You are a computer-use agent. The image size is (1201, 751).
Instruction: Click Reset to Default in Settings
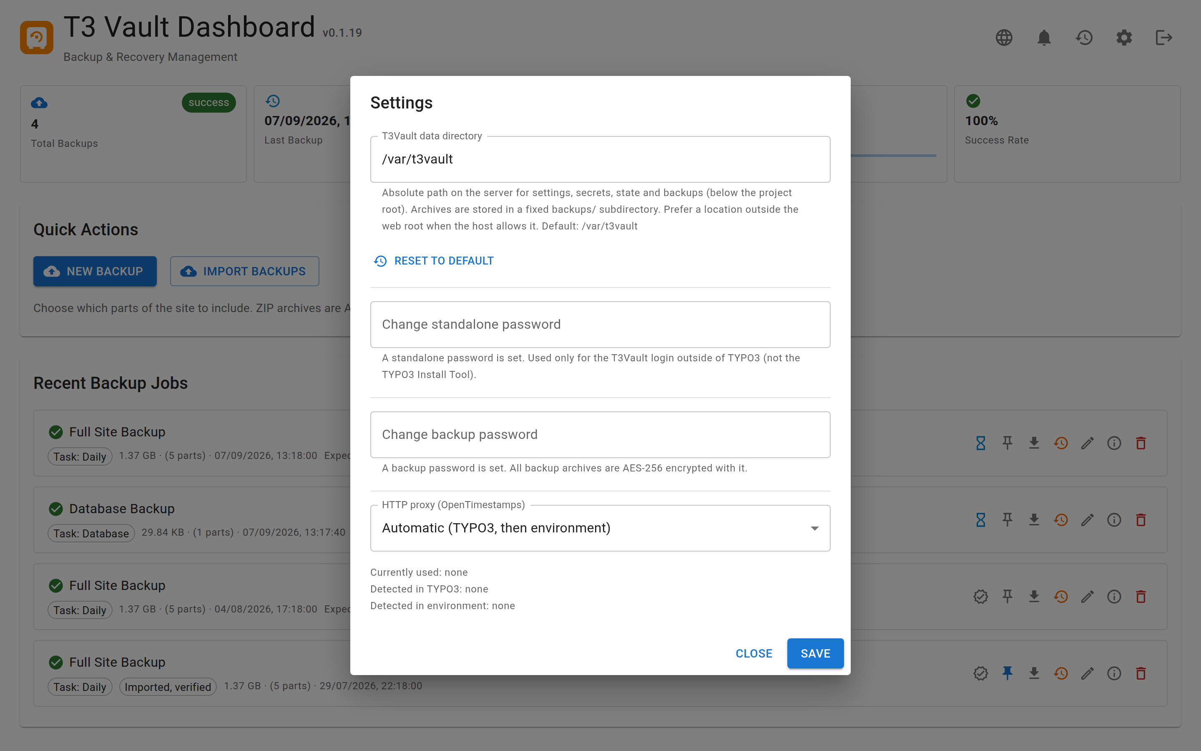[x=434, y=261]
